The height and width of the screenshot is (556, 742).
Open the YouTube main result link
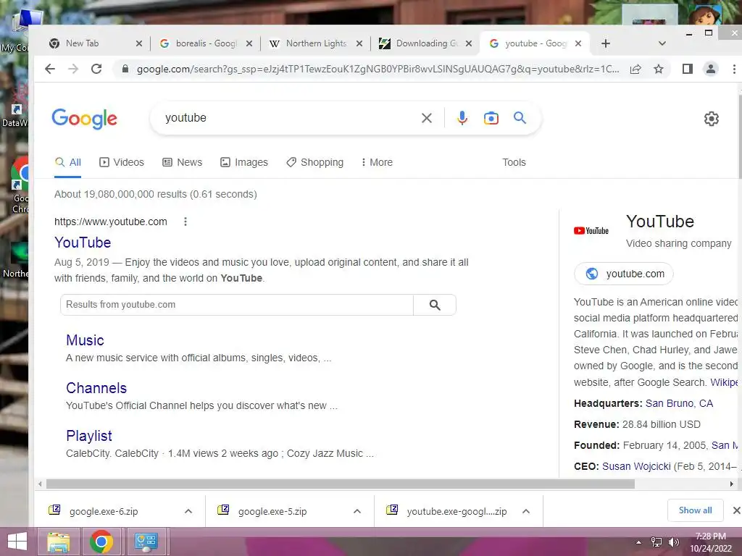pos(83,243)
